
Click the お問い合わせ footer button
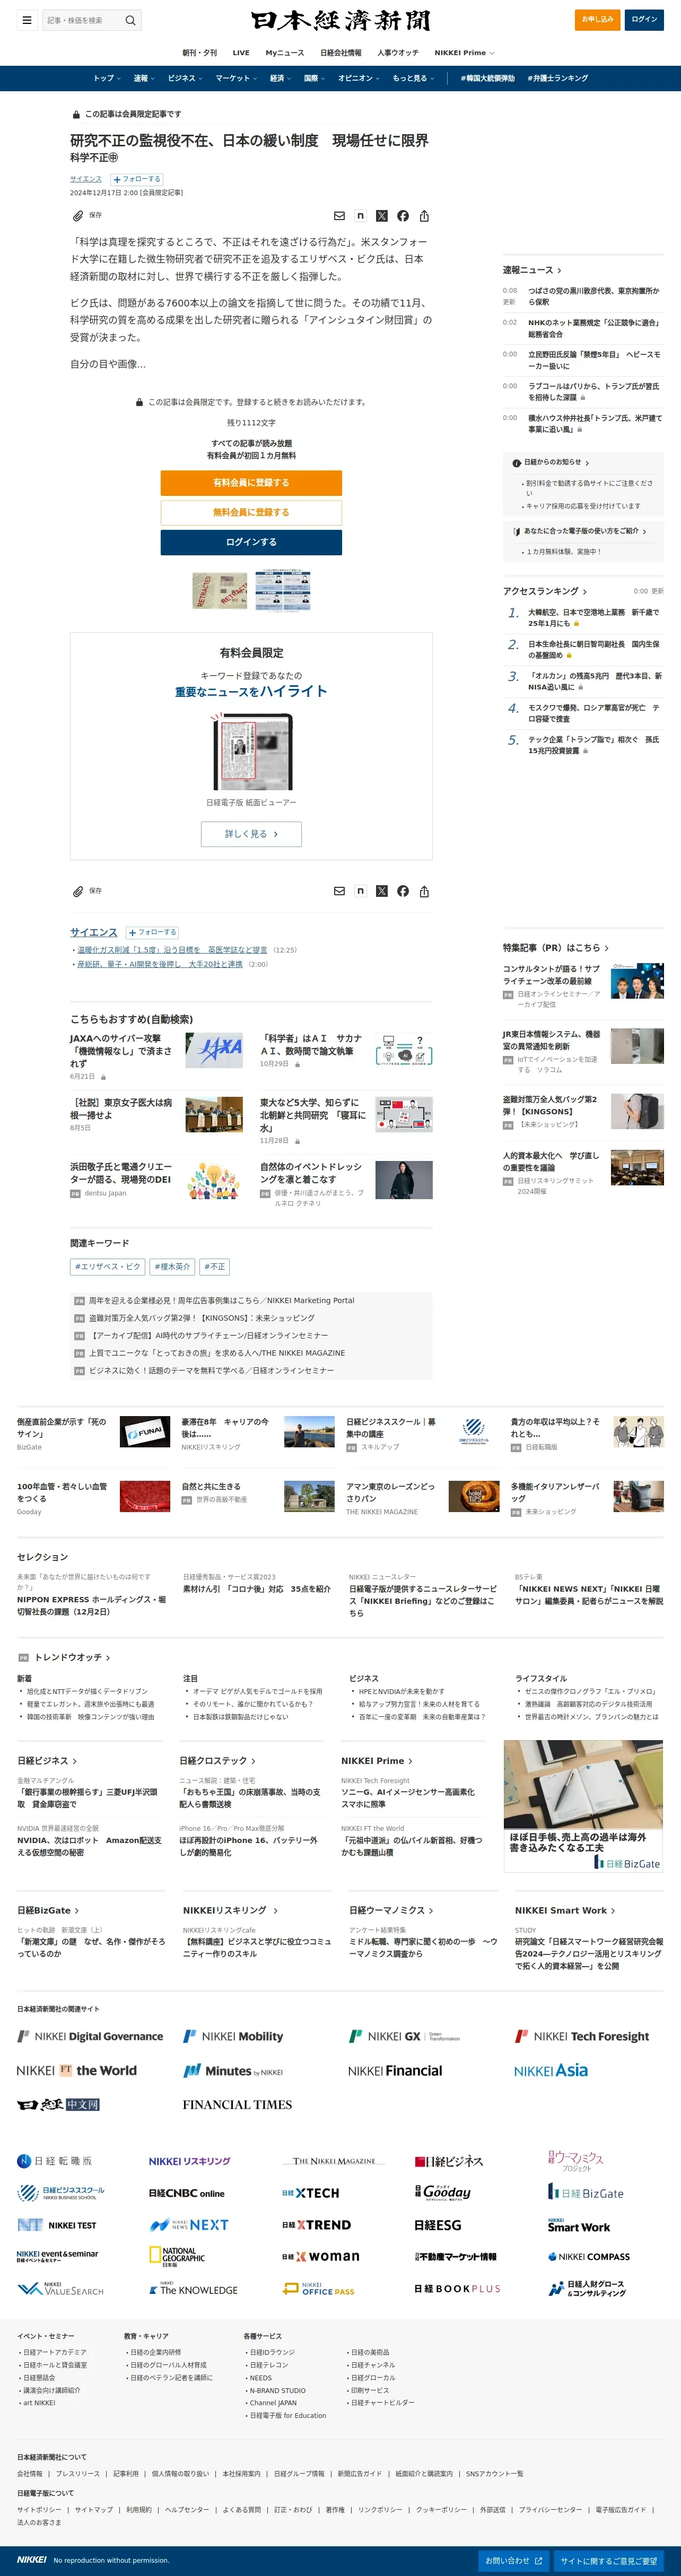513,2561
